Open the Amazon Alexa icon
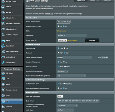The width and height of the screenshot is (115, 112). pyautogui.click(x=3, y=90)
